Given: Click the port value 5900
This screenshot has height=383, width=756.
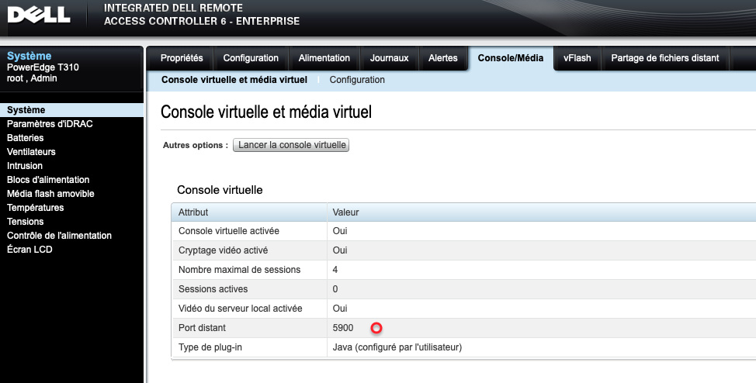Looking at the screenshot, I should point(343,328).
